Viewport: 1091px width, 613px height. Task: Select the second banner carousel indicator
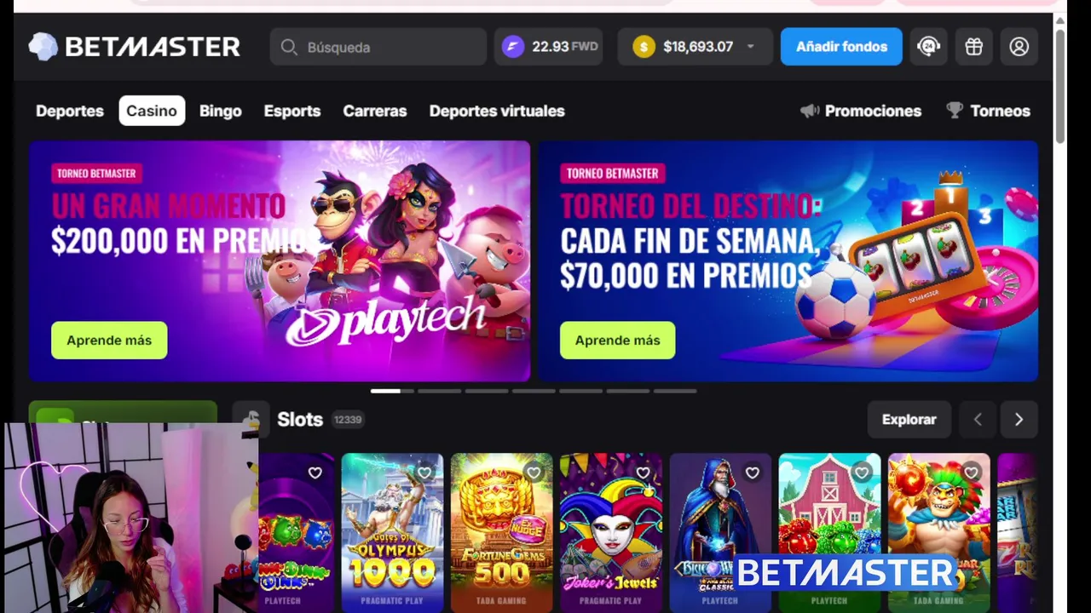click(439, 391)
